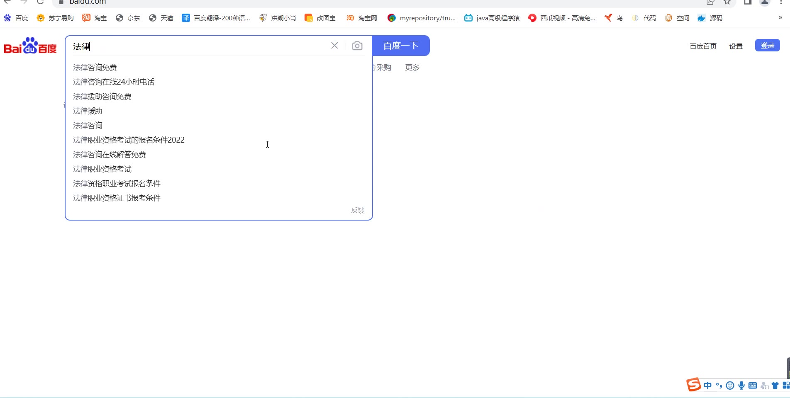This screenshot has width=790, height=398.
Task: Open the 京东 bookmark
Action: point(128,18)
